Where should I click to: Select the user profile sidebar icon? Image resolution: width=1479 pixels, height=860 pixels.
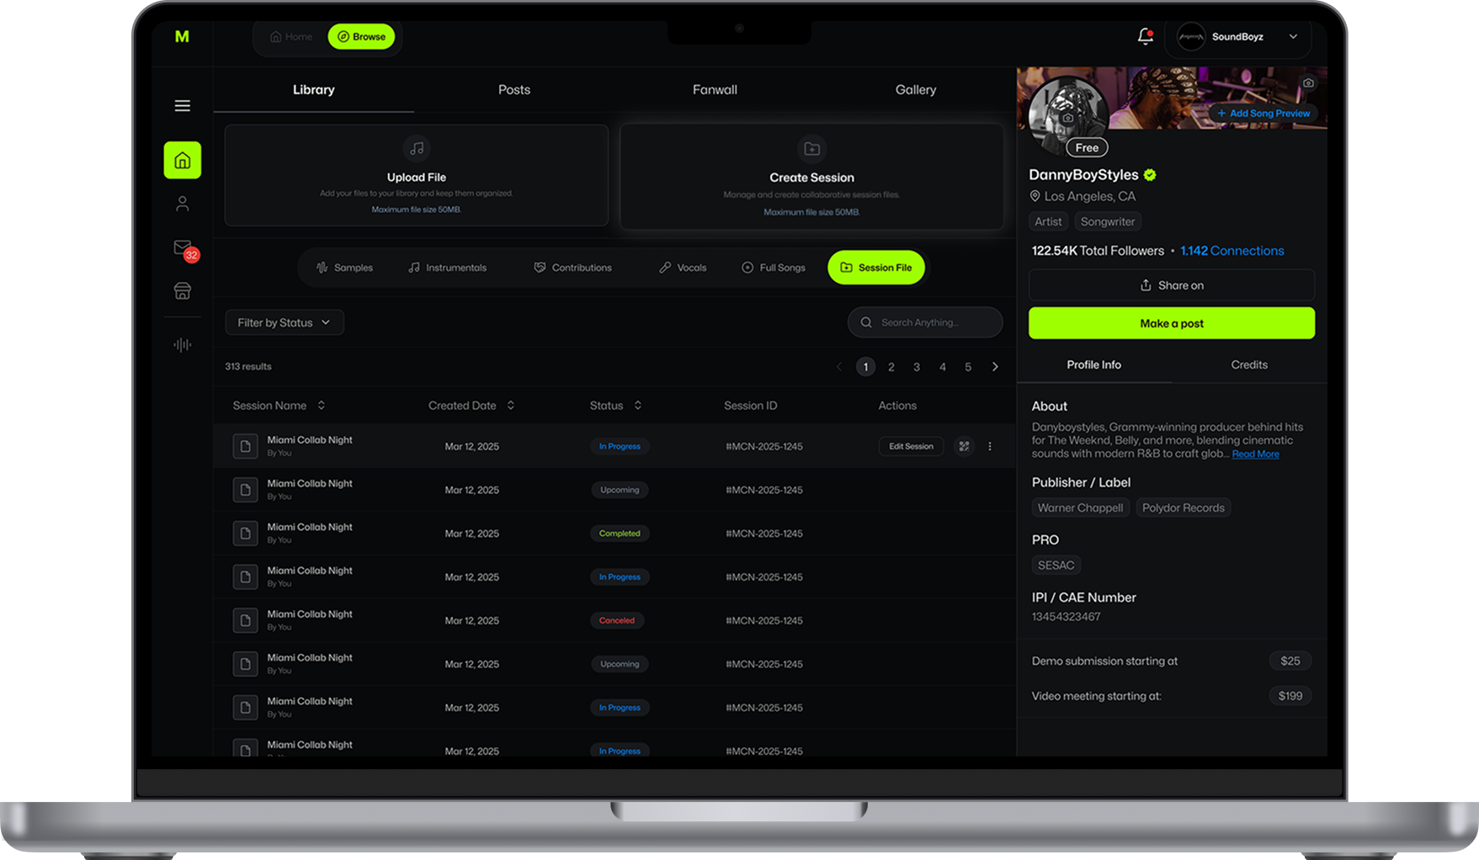[x=182, y=204]
